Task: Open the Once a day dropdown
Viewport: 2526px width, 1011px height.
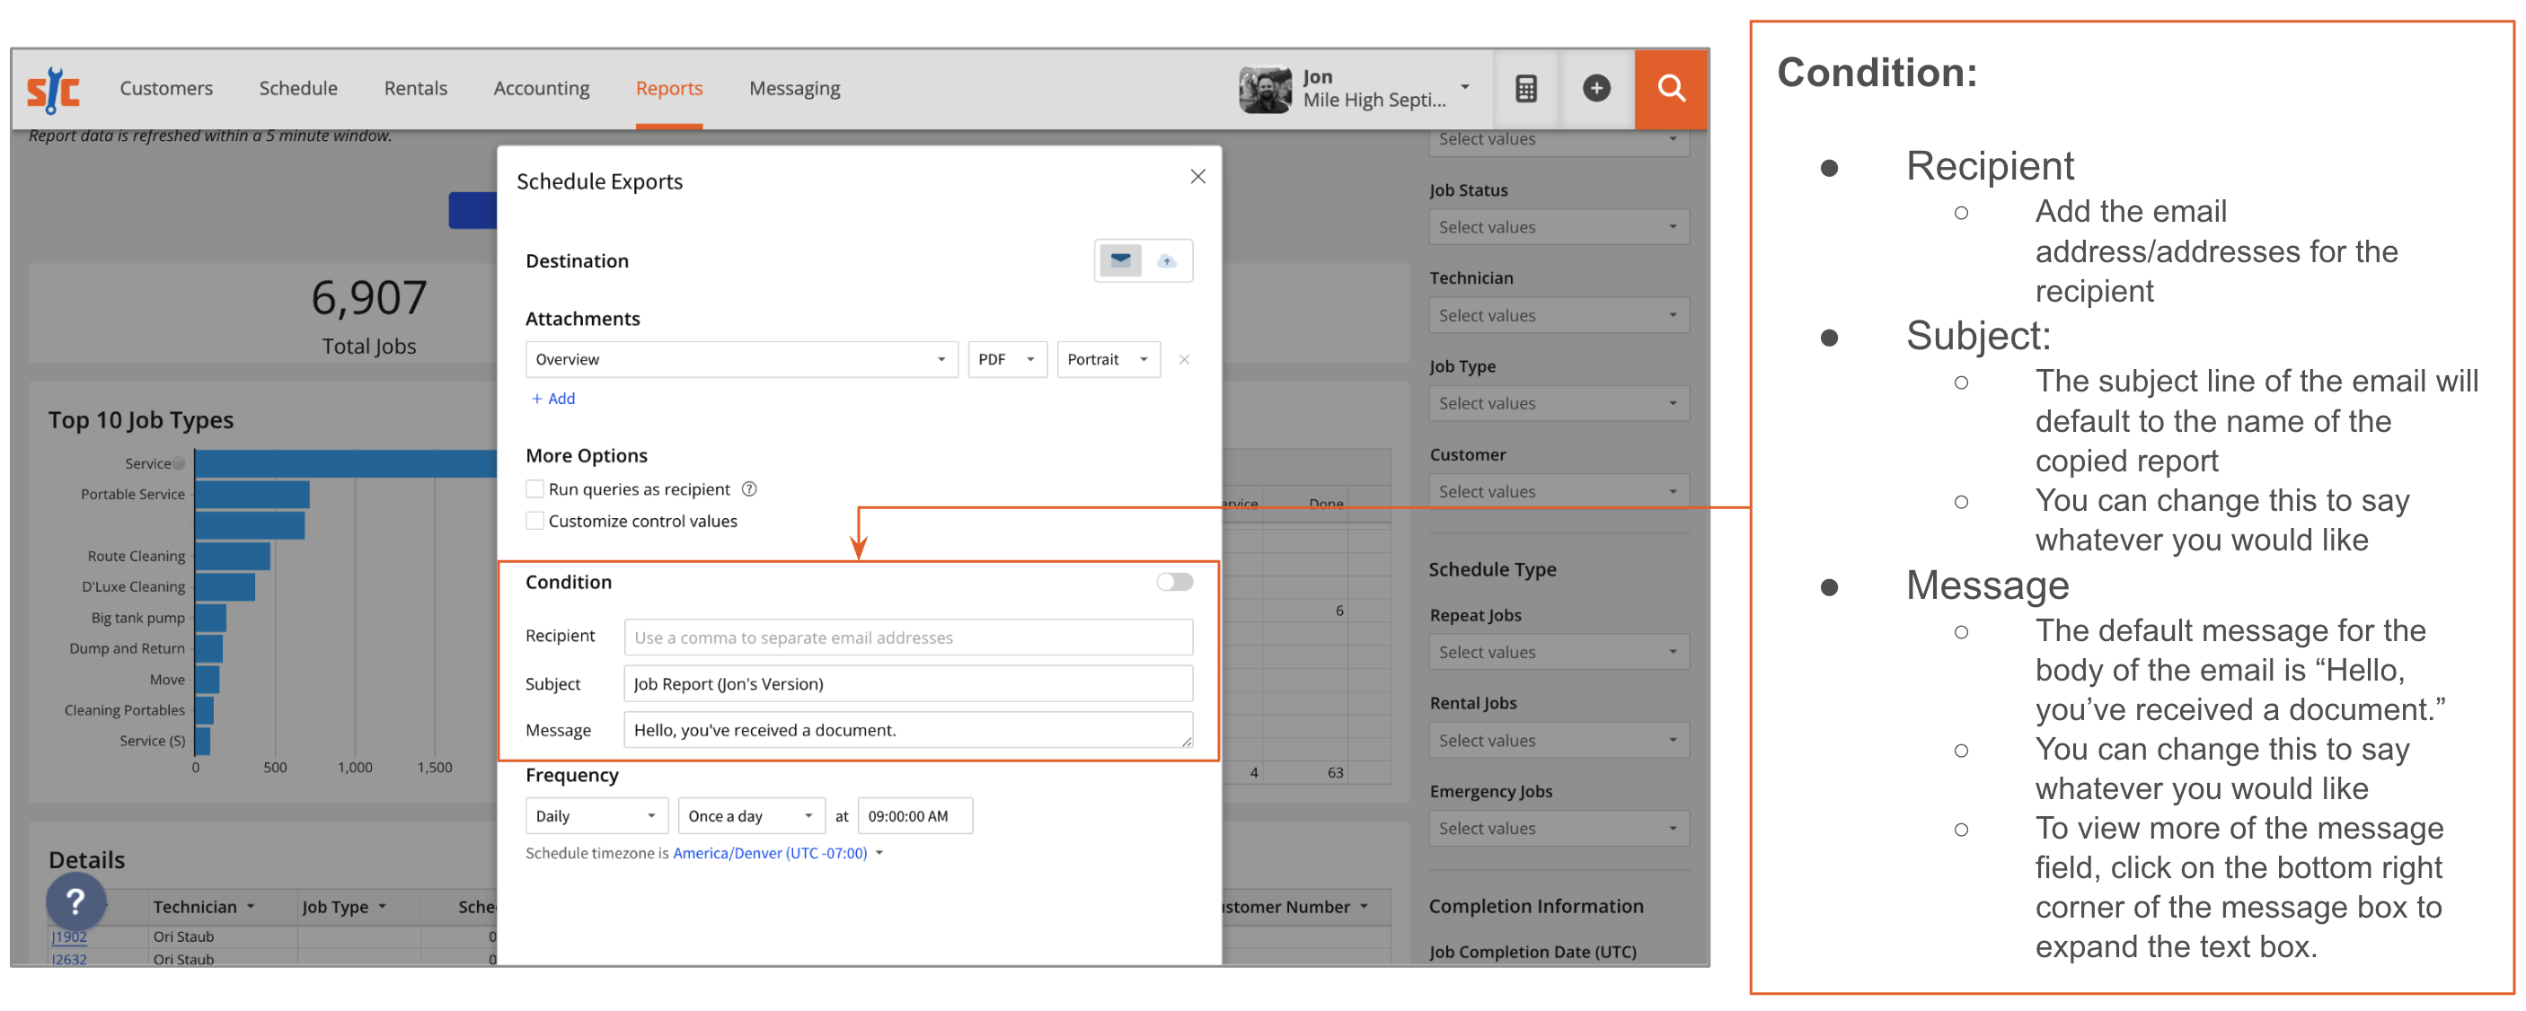Action: (751, 817)
